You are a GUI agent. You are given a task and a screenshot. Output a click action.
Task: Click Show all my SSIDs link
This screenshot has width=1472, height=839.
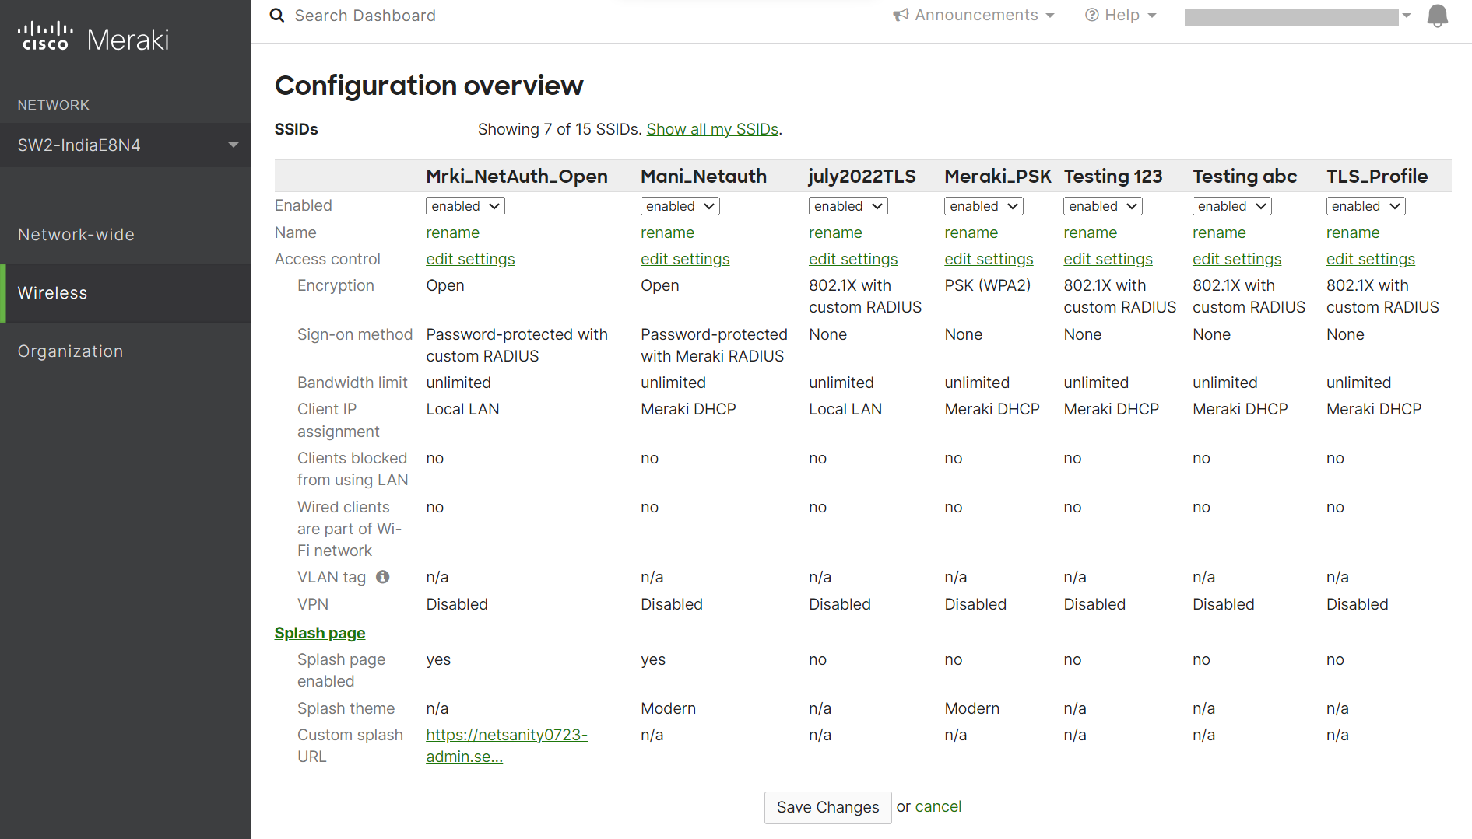point(712,129)
